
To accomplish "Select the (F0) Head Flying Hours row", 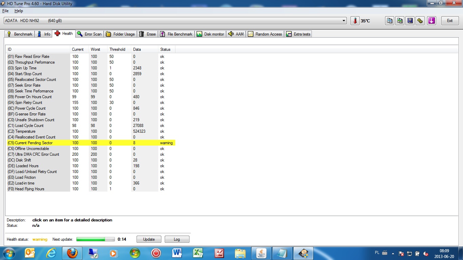I will coord(90,189).
